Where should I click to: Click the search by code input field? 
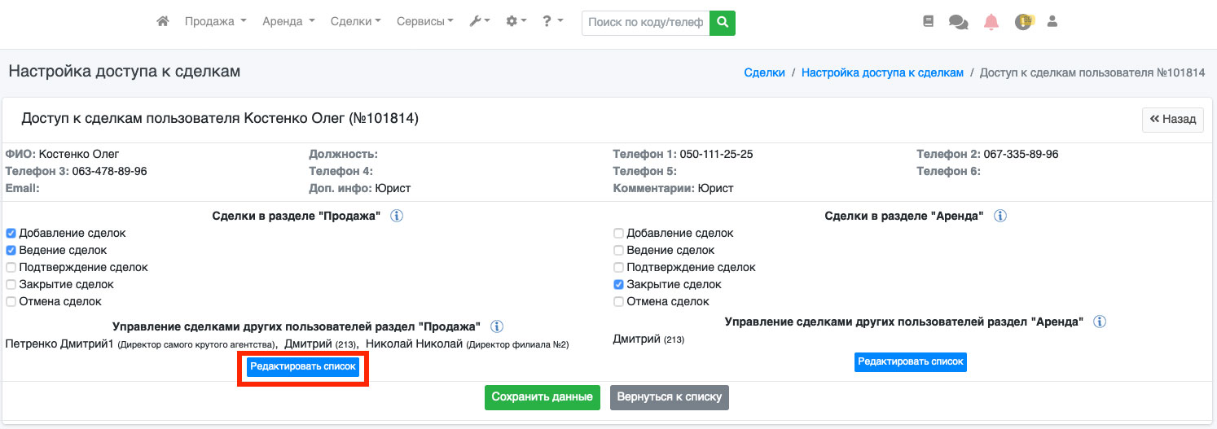[645, 23]
